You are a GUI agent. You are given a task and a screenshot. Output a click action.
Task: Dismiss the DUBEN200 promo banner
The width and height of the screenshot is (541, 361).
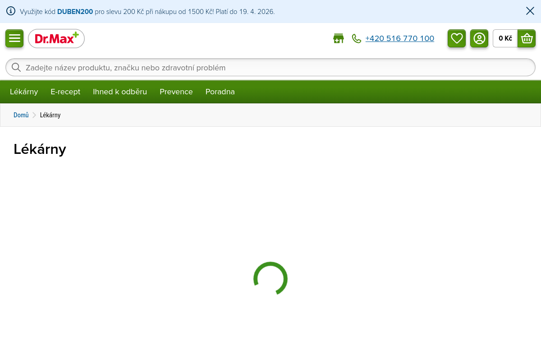[x=530, y=11]
